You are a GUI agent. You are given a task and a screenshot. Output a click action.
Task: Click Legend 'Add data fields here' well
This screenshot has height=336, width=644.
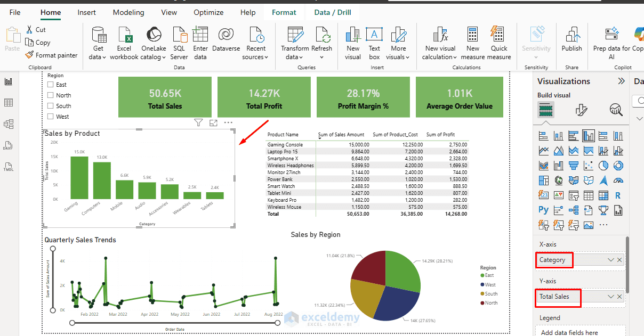[x=581, y=331]
